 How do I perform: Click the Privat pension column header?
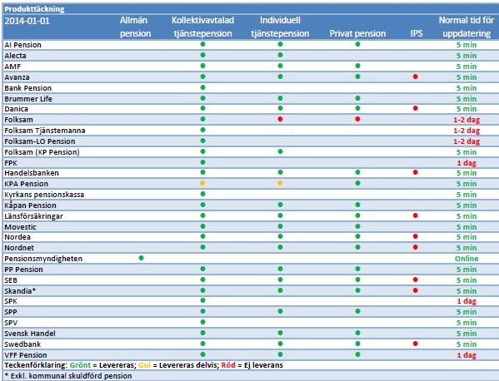coord(357,33)
